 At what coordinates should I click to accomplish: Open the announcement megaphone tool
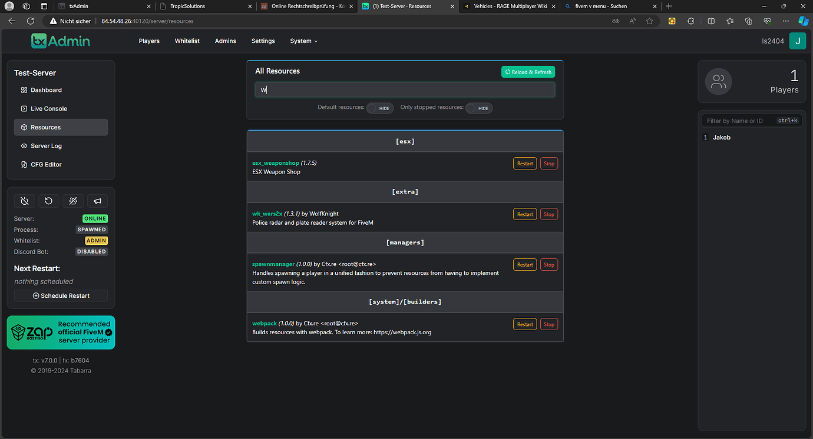[x=97, y=201]
